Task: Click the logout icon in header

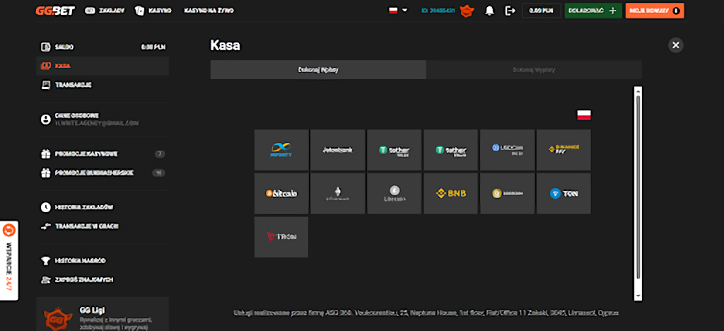Action: tap(510, 11)
